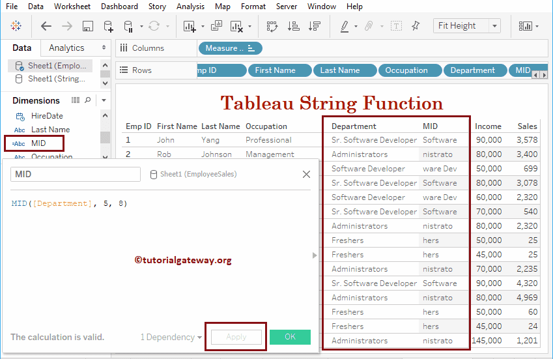
Task: Click the group members paperclip icon
Action: pos(369,26)
